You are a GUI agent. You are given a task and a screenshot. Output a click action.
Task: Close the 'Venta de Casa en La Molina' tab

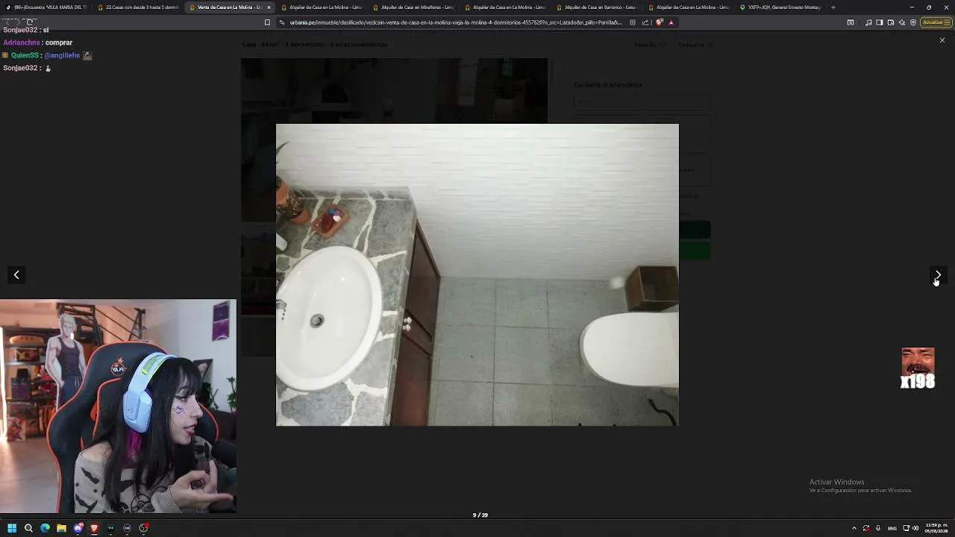click(x=269, y=7)
